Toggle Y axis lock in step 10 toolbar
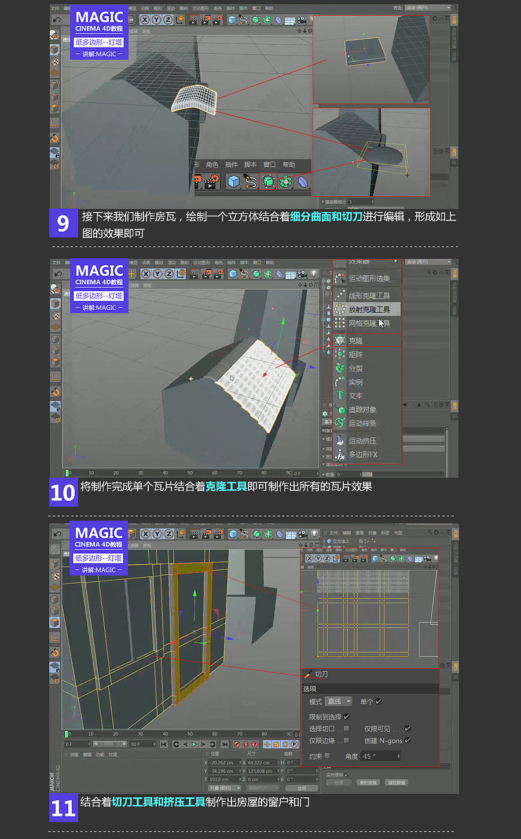521x839 pixels. [157, 274]
